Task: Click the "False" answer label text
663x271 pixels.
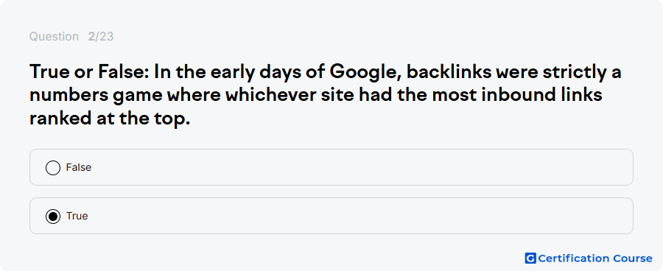Action: (x=79, y=167)
